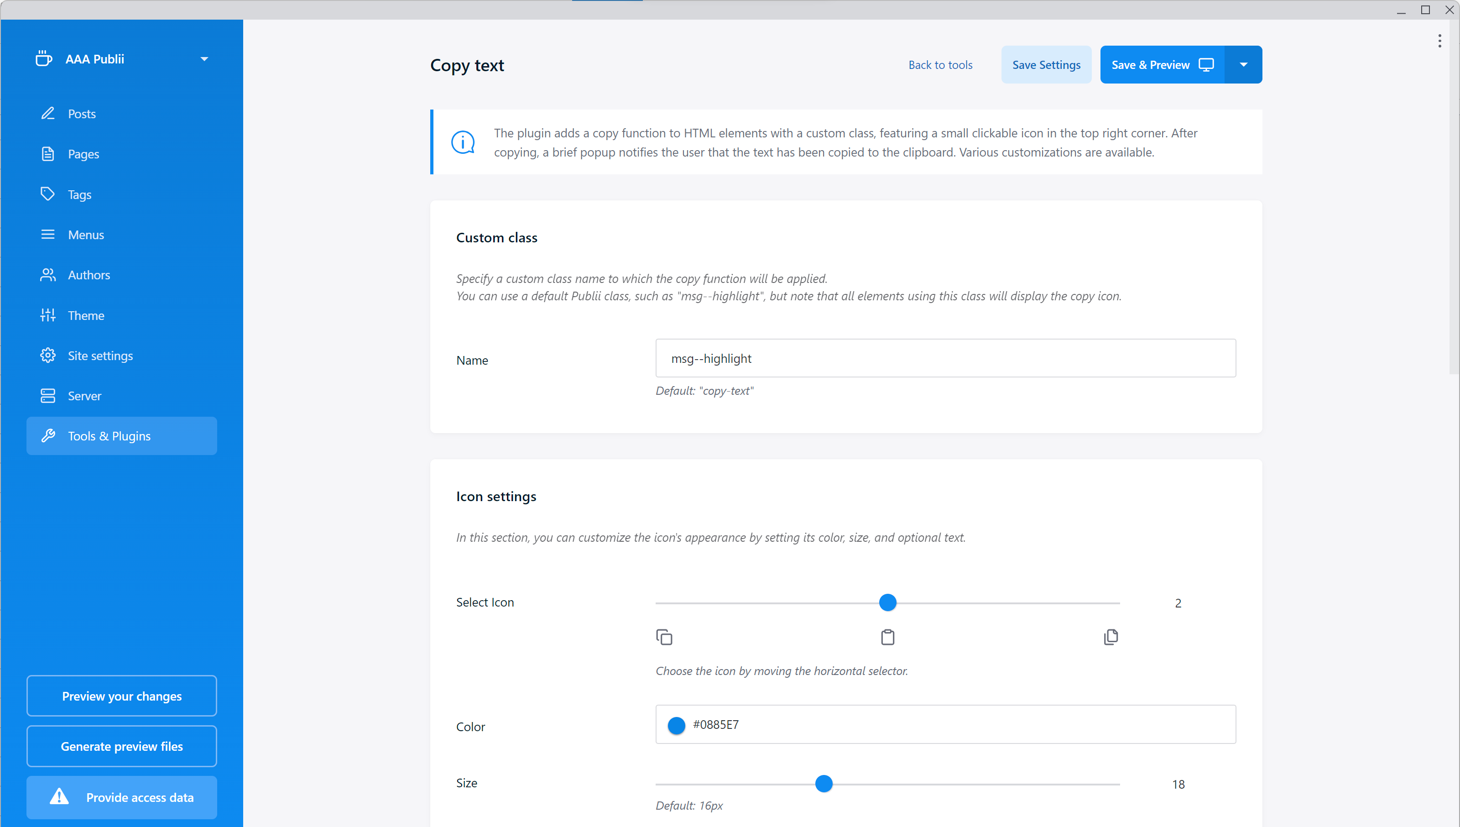The width and height of the screenshot is (1460, 827).
Task: Click the Server navigation icon
Action: (47, 395)
